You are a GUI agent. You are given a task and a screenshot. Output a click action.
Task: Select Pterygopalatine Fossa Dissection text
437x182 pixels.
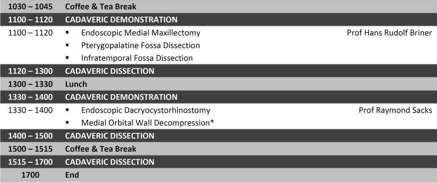[141, 45]
